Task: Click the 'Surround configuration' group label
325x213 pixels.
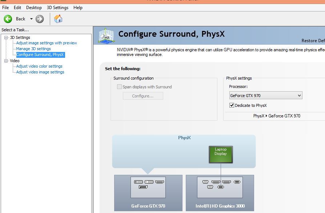Action: pyautogui.click(x=133, y=78)
